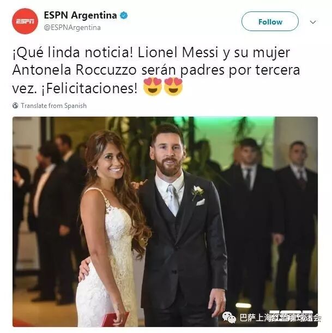The width and height of the screenshot is (332, 333).
Task: Click the WeChat logo watermark
Action: (229, 317)
